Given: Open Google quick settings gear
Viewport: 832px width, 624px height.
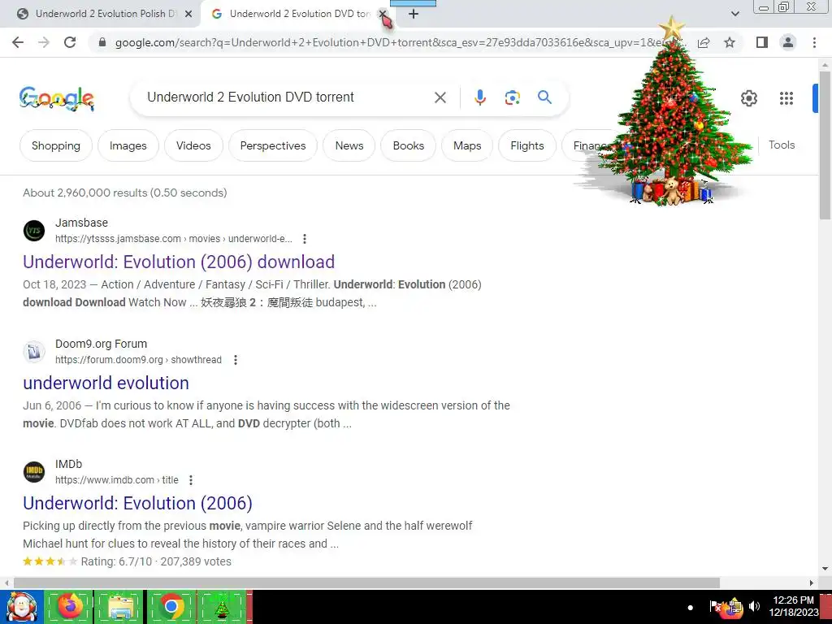Looking at the screenshot, I should coord(749,98).
